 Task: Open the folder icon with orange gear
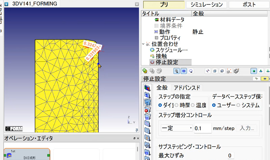tap(147, 138)
